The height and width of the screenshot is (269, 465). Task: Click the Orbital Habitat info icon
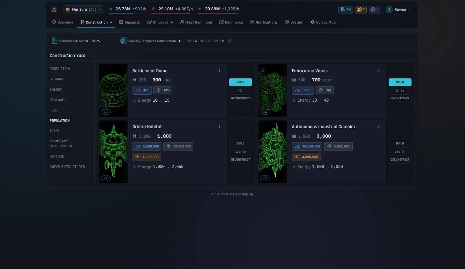219,127
